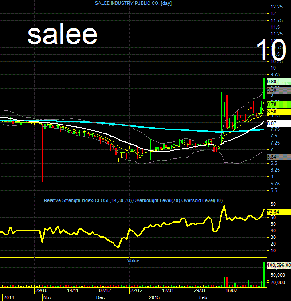291x301 pixels.
Task: Click the Nov month label
Action: [x=47, y=297]
